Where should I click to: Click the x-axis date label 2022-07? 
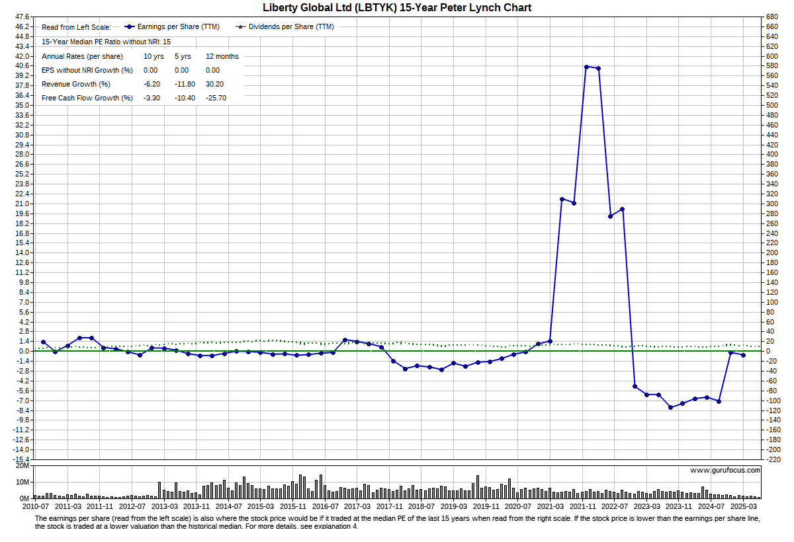click(x=614, y=506)
